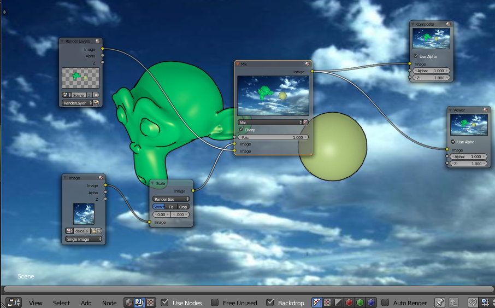Viewport: 495px width, 308px height.
Task: Adjust the Fac slider in Mix node
Action: tap(273, 137)
